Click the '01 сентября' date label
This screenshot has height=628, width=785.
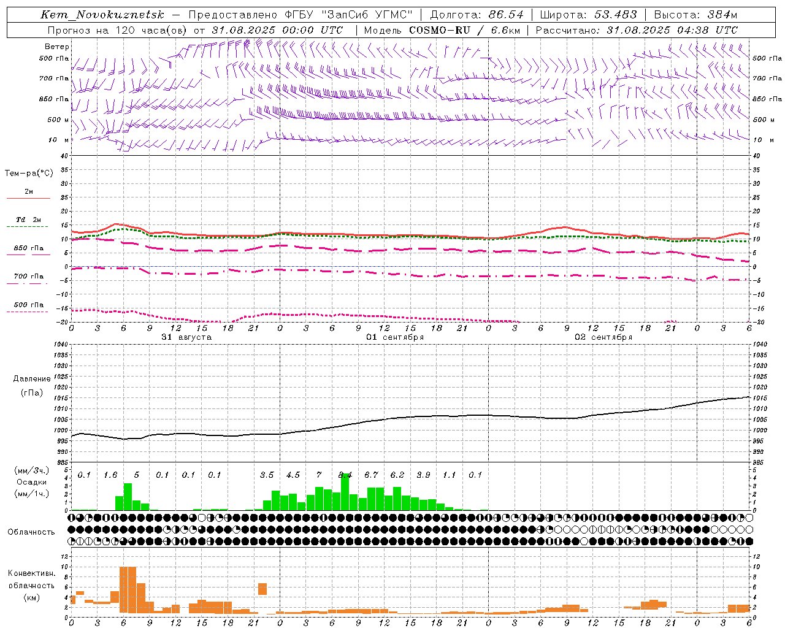click(395, 337)
